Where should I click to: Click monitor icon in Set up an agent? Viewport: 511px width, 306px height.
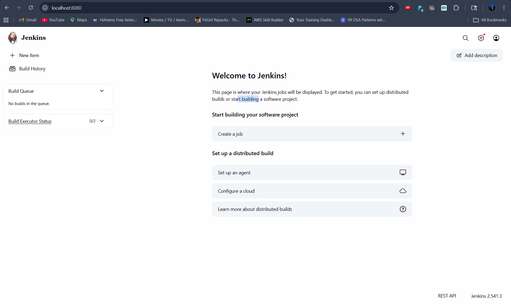click(x=403, y=172)
